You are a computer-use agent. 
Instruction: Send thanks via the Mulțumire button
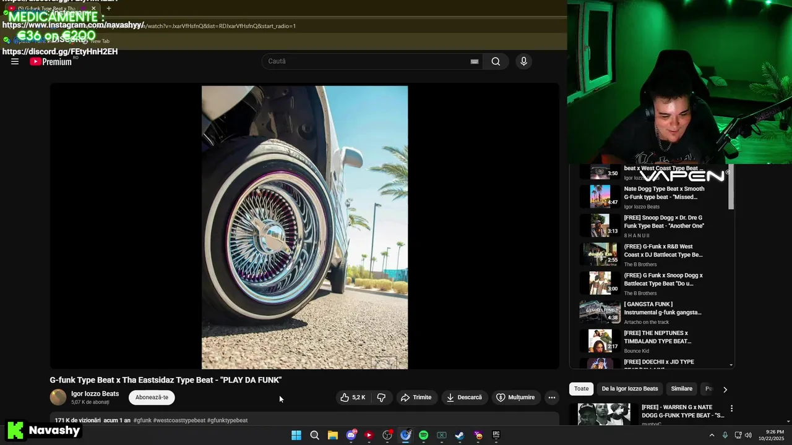515,397
